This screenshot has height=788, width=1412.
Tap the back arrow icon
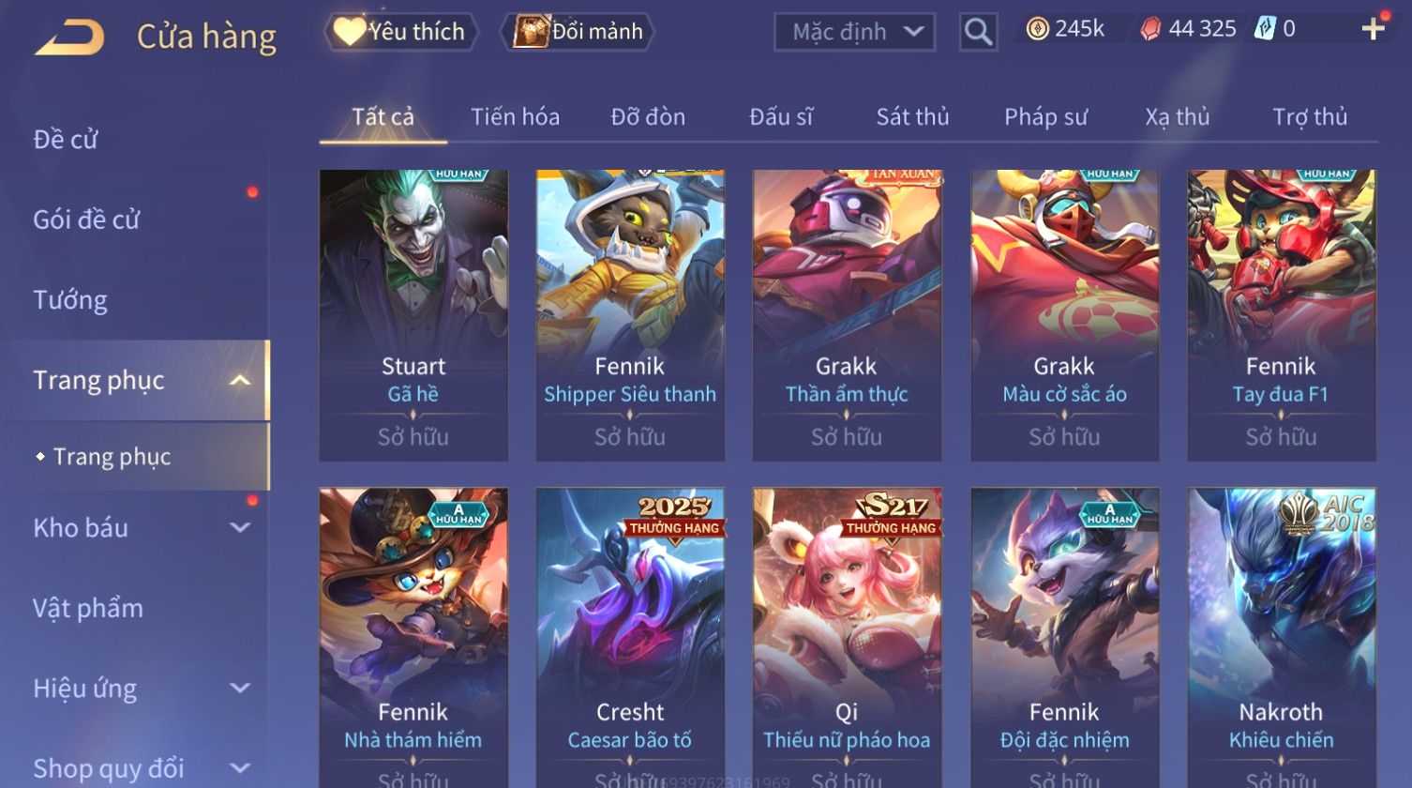click(69, 37)
